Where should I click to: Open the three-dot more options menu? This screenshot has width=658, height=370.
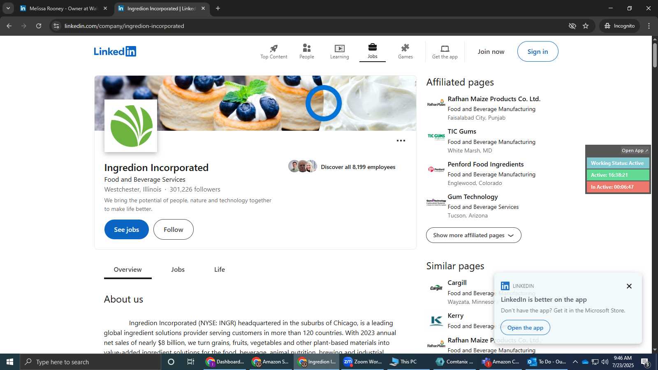[x=401, y=141]
